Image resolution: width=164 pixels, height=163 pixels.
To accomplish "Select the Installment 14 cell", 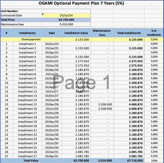I will coord(28,100).
